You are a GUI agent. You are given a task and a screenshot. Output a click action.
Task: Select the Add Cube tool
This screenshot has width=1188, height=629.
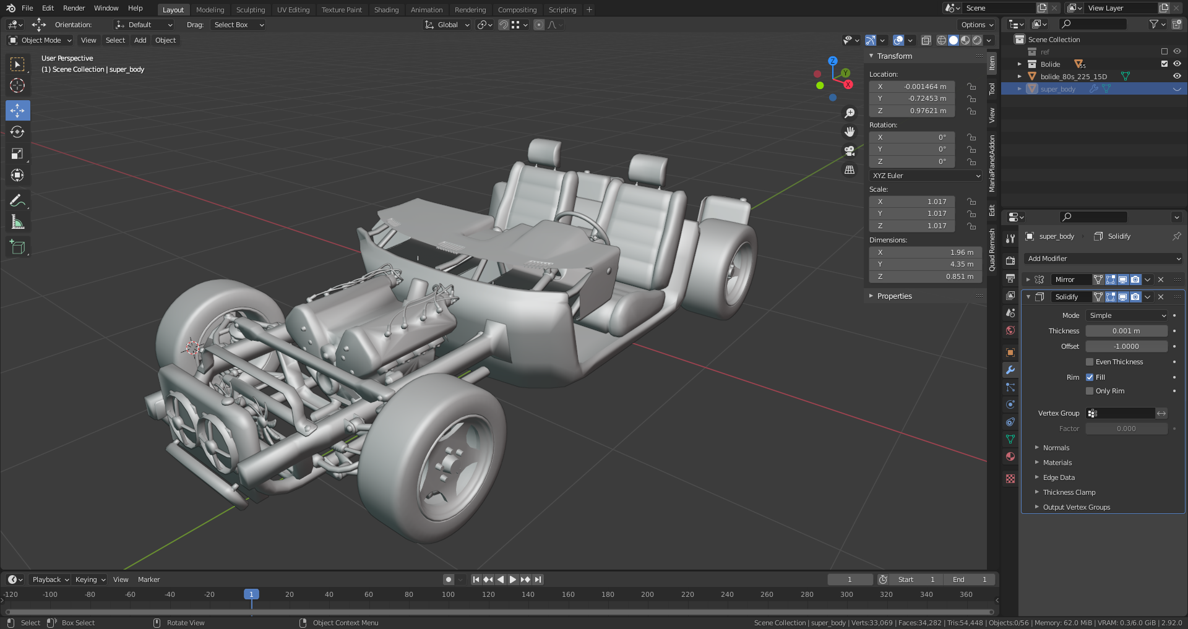[x=17, y=247]
